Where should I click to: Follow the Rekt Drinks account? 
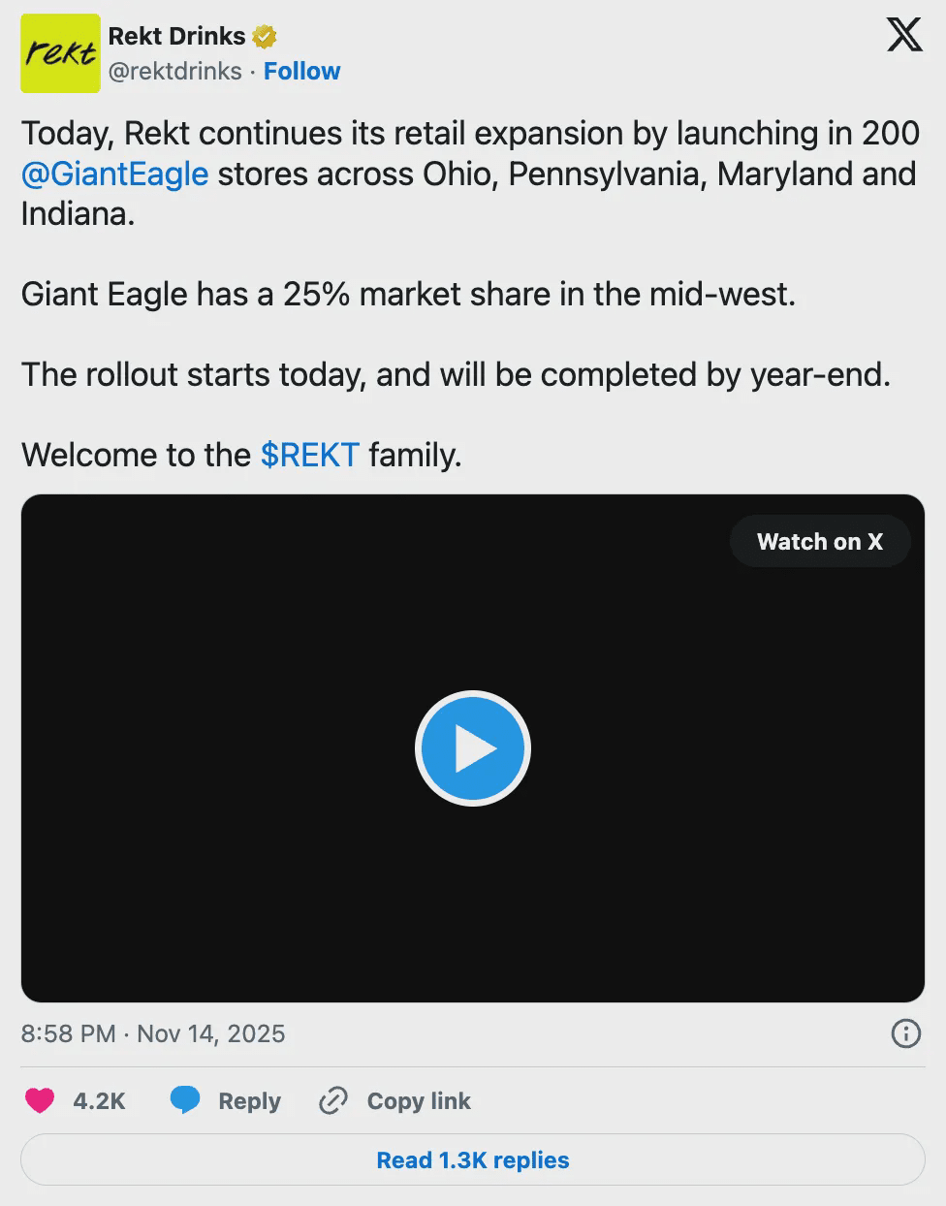[301, 72]
